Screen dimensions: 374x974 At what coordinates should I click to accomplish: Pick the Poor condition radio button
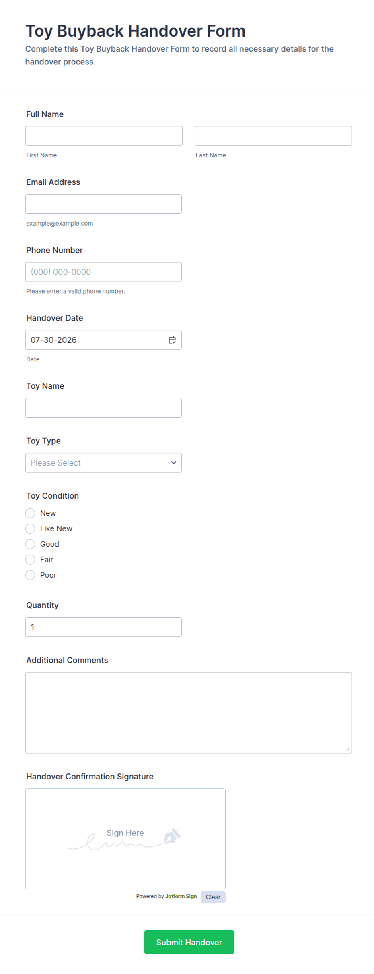coord(30,575)
